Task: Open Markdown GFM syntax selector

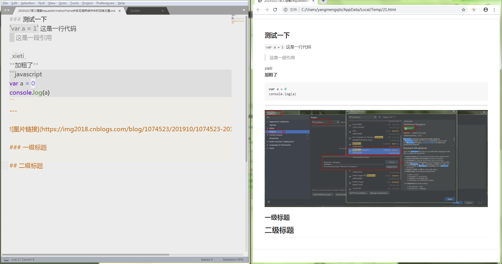Action: pos(233,260)
